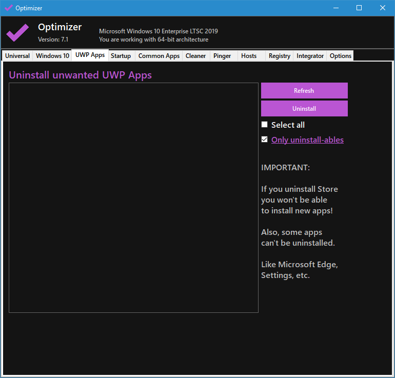Viewport: 395px width, 378px height.
Task: Open the Options tab
Action: 340,56
